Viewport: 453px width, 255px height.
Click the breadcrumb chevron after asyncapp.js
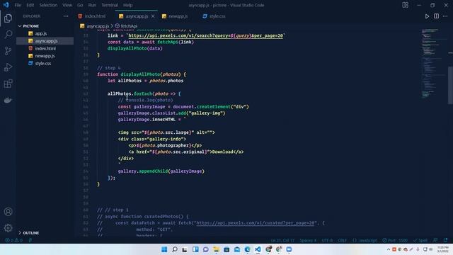click(112, 26)
